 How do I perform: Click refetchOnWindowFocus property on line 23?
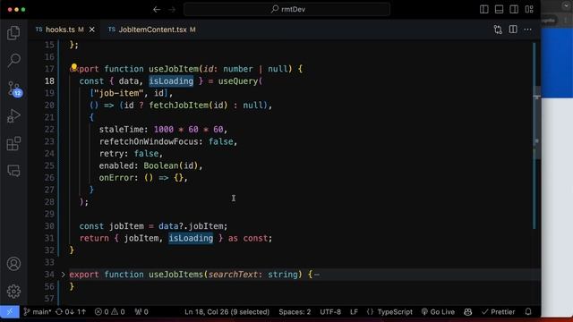point(149,141)
